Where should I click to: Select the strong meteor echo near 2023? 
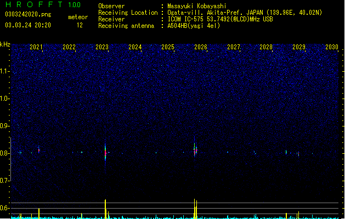point(105,152)
